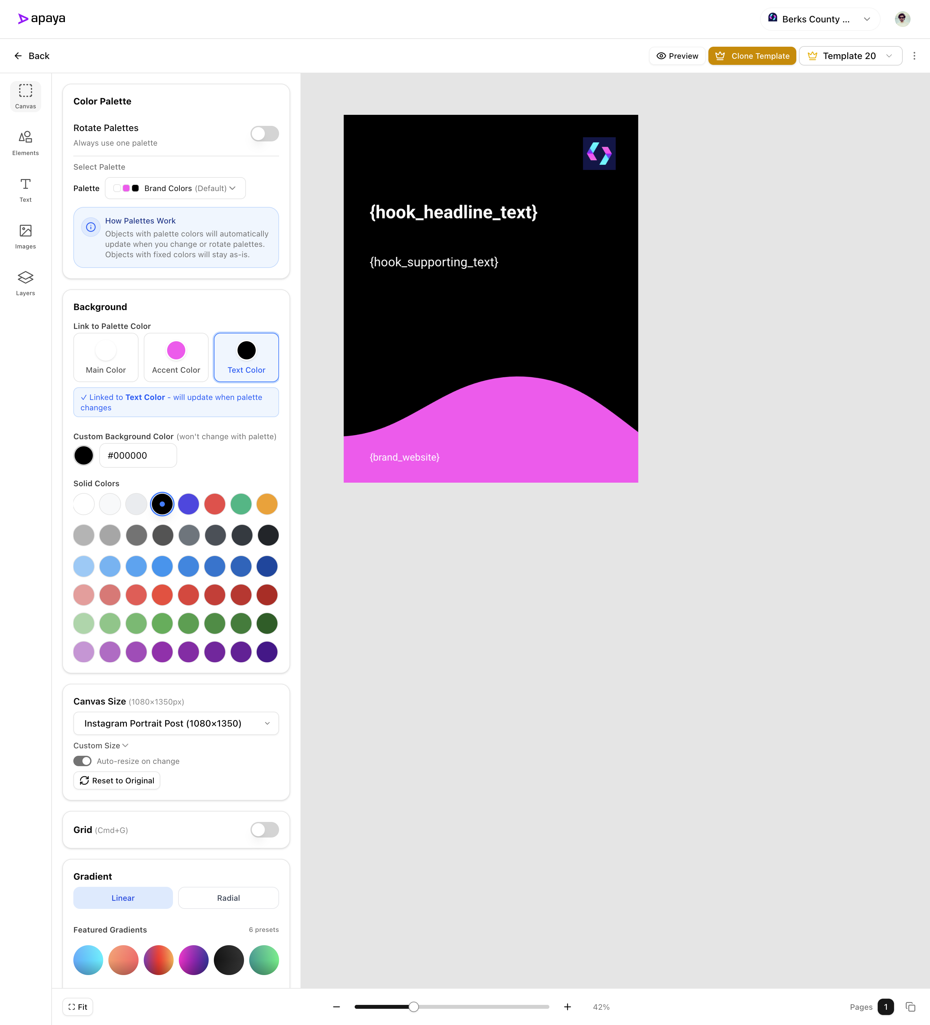
Task: Click the three-dot more options icon
Action: [914, 56]
